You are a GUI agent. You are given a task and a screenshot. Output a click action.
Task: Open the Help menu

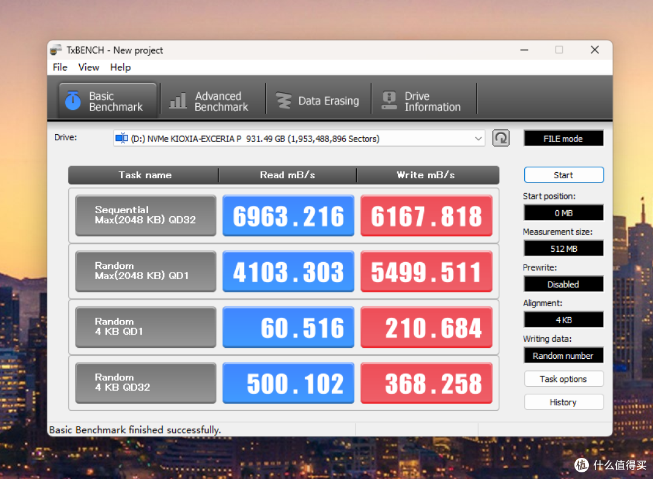click(x=120, y=67)
